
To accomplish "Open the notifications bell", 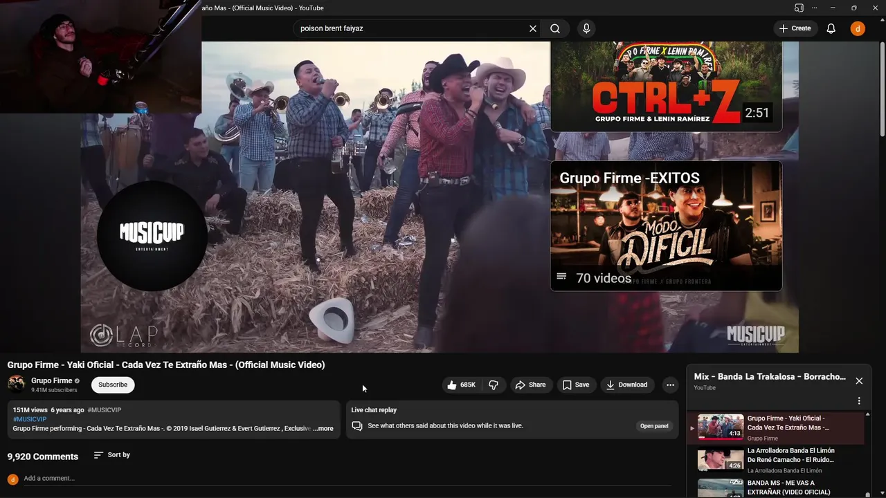I will pyautogui.click(x=831, y=28).
